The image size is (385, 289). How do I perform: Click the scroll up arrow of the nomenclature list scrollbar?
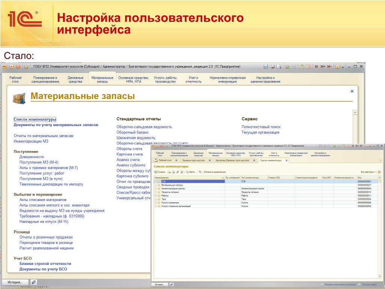tap(380, 178)
